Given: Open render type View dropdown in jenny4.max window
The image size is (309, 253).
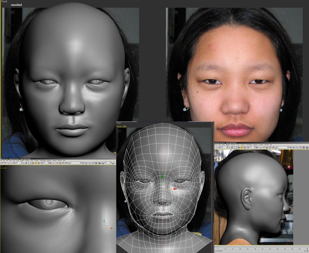Looking at the screenshot, I should [108, 163].
